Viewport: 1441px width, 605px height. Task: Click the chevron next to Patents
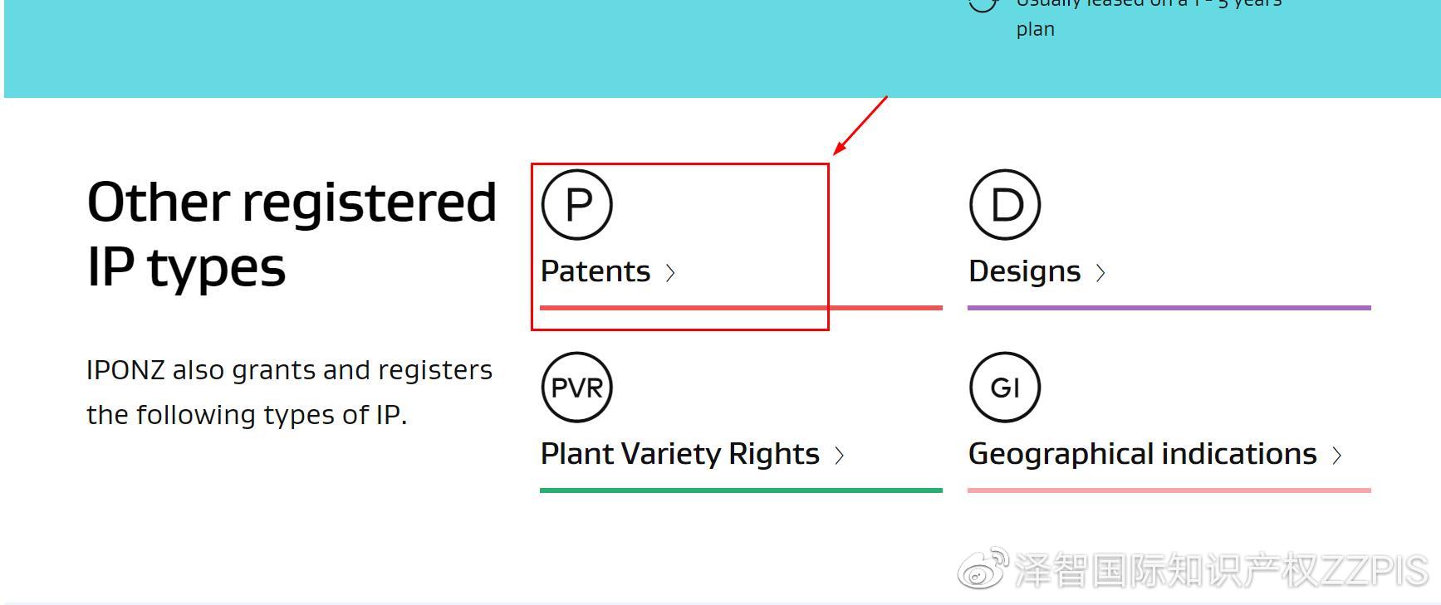[671, 273]
